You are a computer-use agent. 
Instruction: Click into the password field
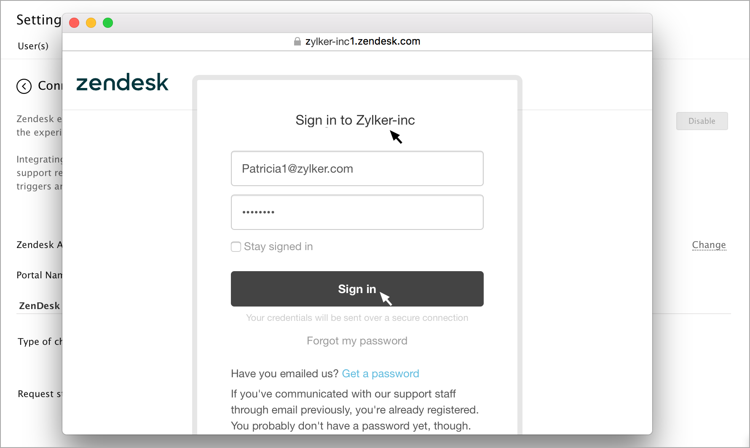(357, 212)
